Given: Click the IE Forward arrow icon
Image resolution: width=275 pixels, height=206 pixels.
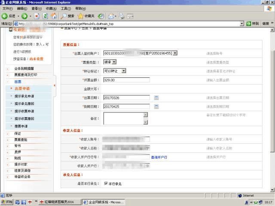Looking at the screenshot, I should click(24, 16).
